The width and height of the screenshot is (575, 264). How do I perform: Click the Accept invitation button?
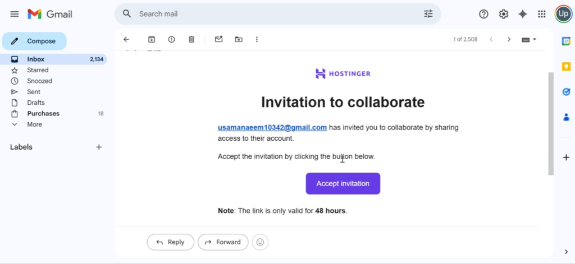pos(343,184)
